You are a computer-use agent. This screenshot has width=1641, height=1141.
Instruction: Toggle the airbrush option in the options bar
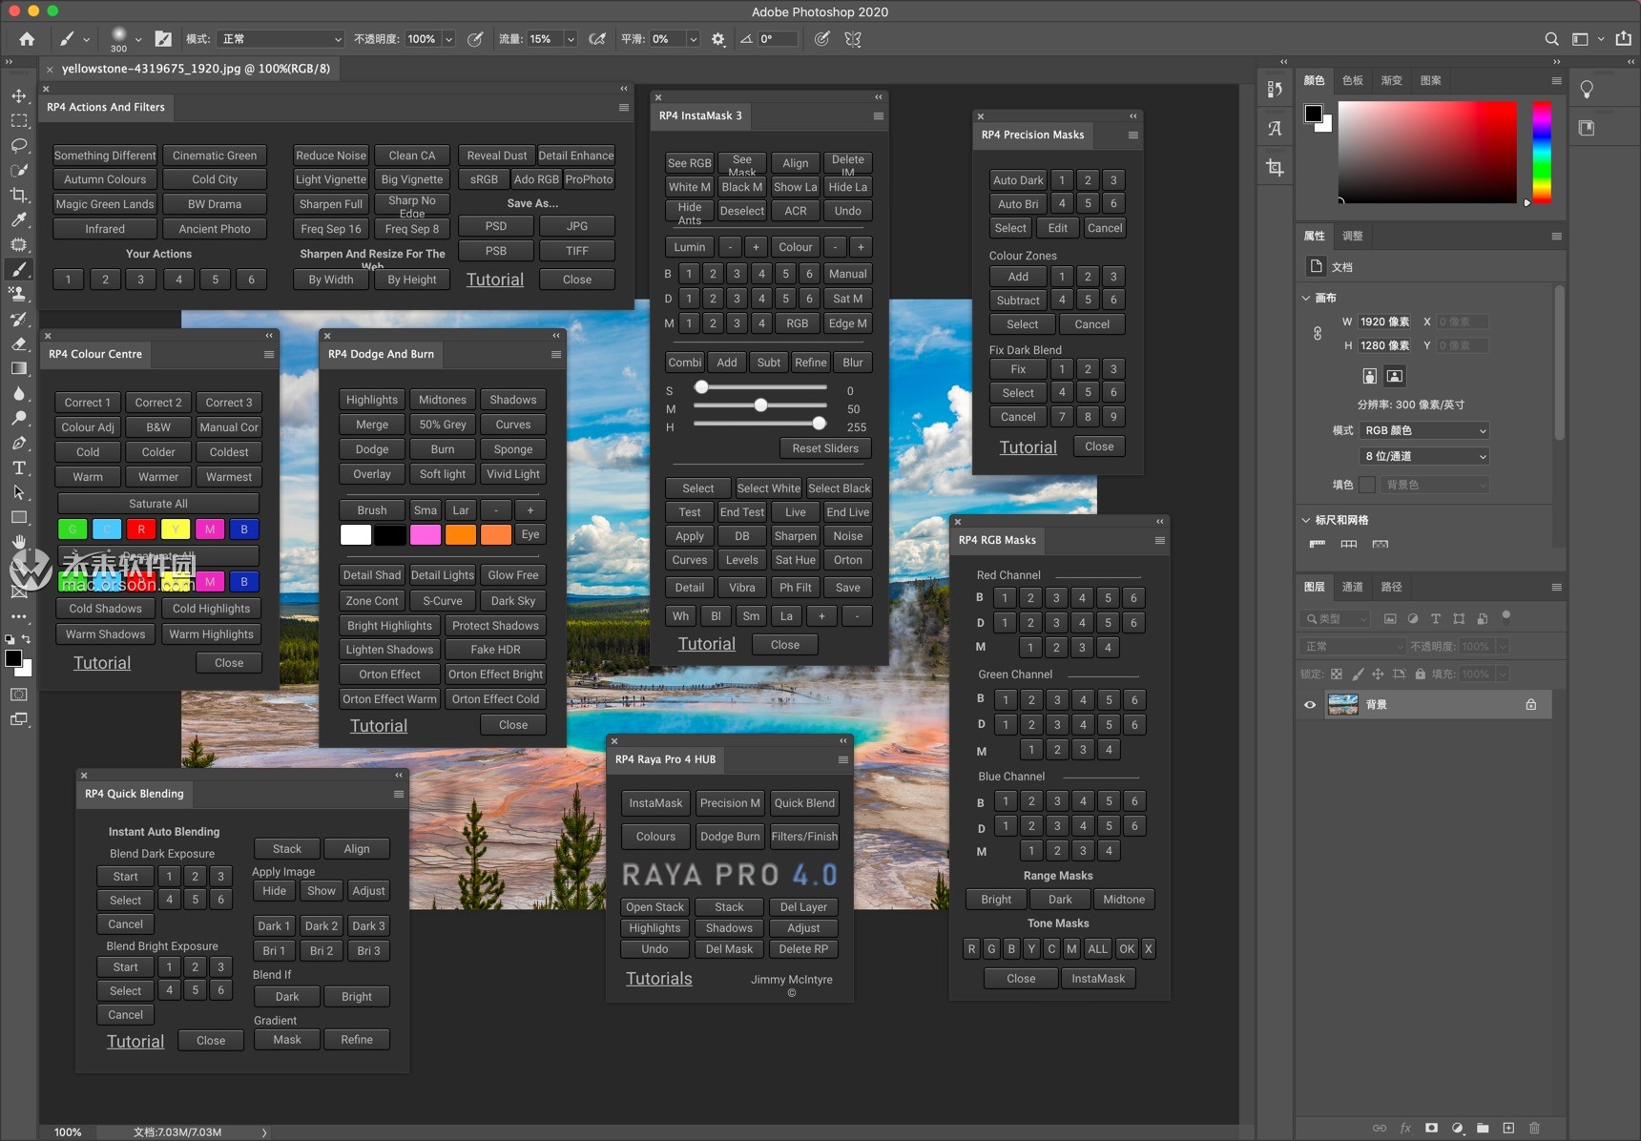pyautogui.click(x=597, y=39)
